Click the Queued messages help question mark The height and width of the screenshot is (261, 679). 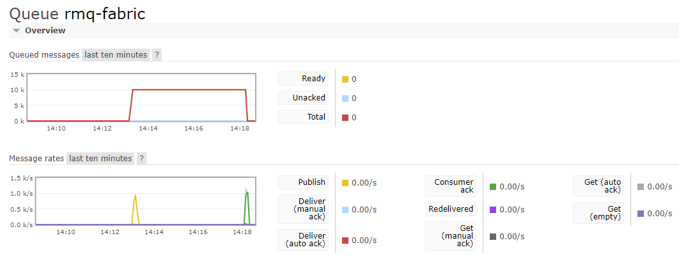157,55
